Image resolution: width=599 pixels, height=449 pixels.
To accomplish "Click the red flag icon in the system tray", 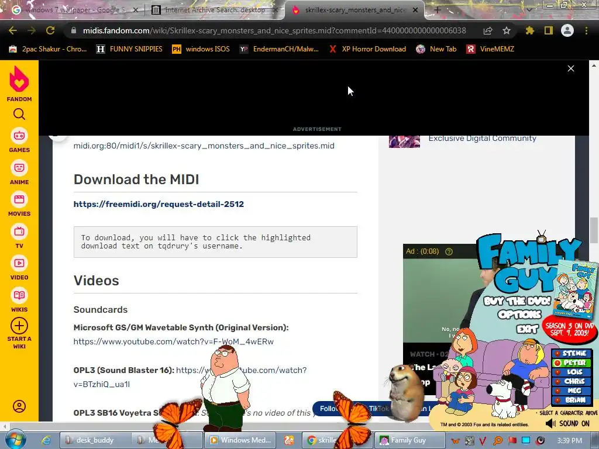I will point(512,441).
